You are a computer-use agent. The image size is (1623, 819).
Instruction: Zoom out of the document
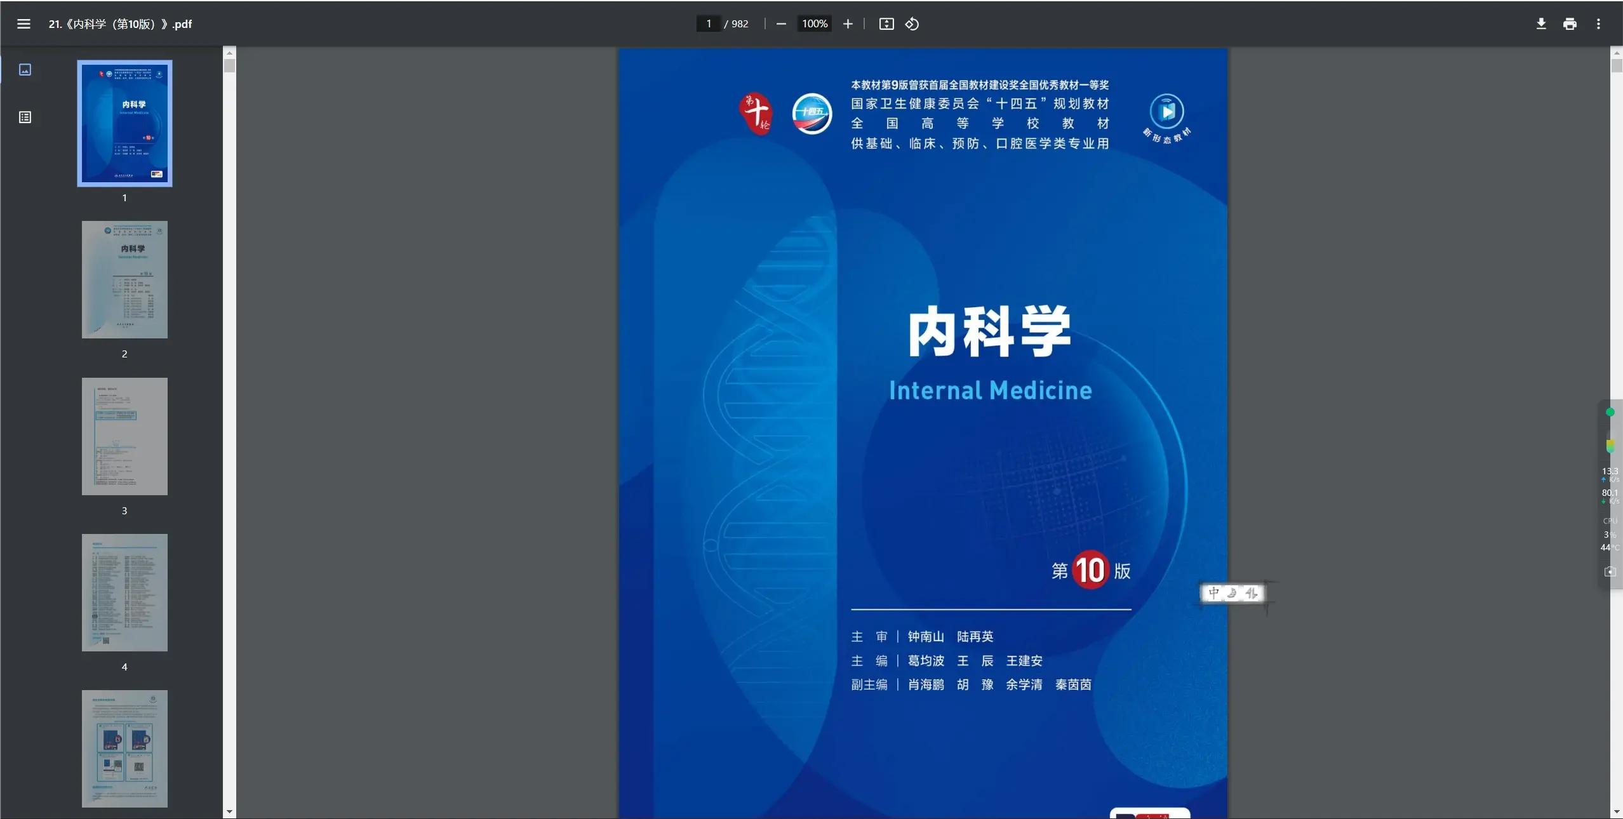coord(780,23)
